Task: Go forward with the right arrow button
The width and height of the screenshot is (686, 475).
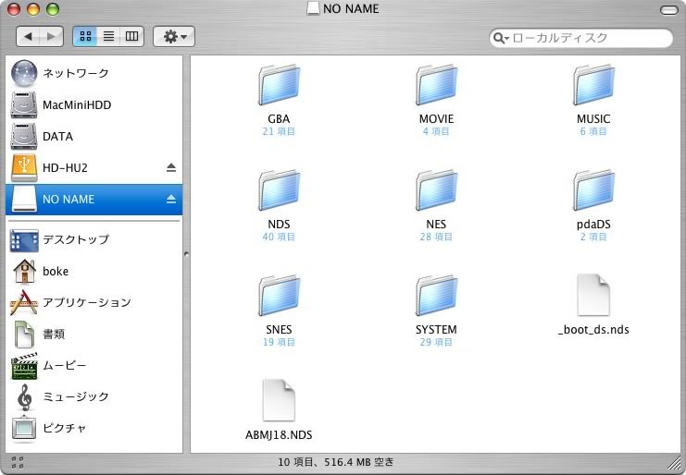Action: click(x=52, y=36)
